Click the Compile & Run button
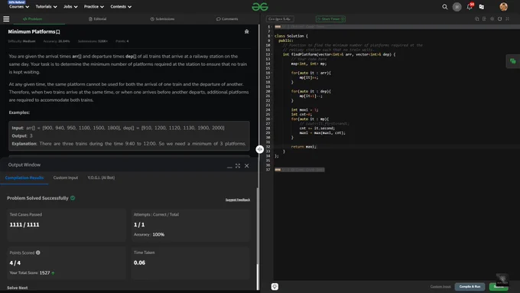The image size is (520, 293). [470, 287]
